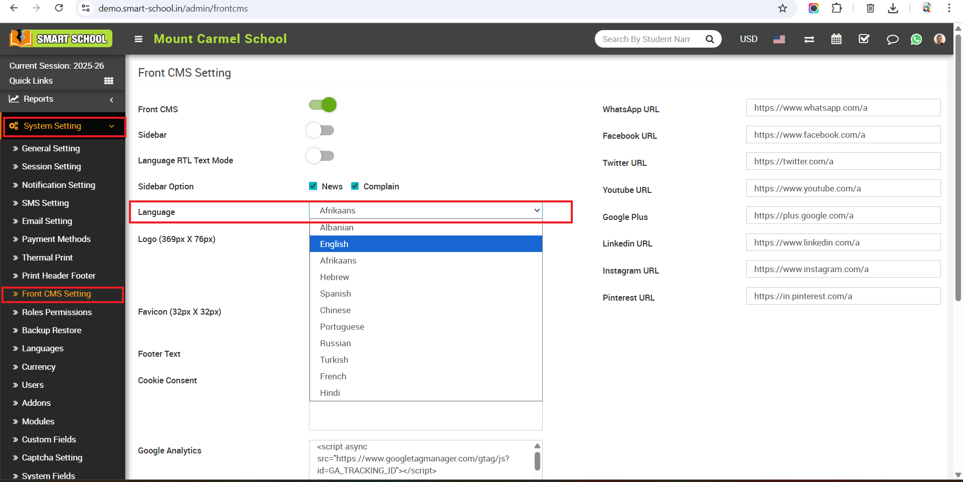
Task: Edit the WhatsApp URL field
Action: point(843,108)
